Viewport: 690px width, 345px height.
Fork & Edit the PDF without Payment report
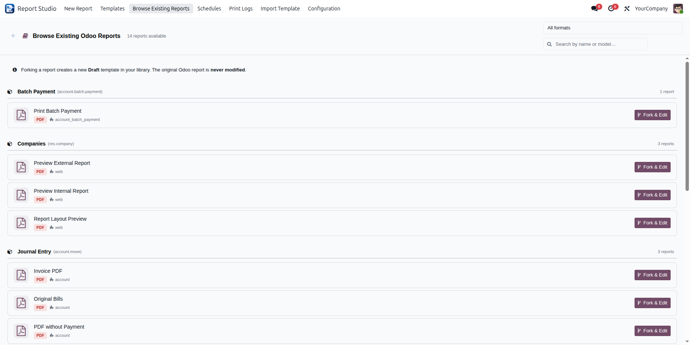pos(652,331)
